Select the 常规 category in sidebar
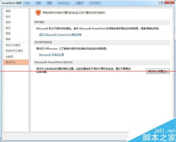The height and width of the screenshot is (142, 176). (16, 11)
